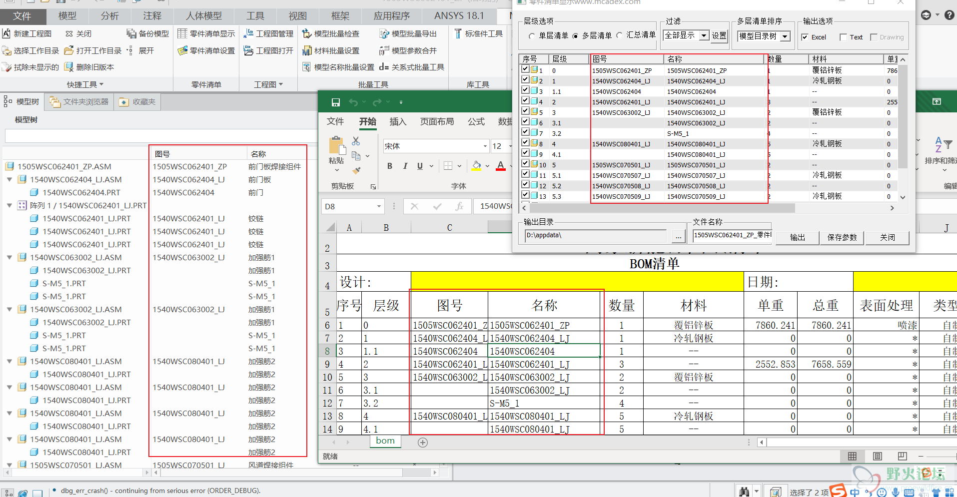Click Excel font color red A
Viewport: 957px width, 497px height.
[501, 166]
